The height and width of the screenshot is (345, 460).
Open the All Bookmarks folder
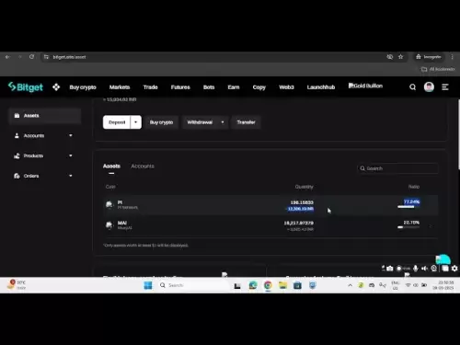[x=438, y=69]
